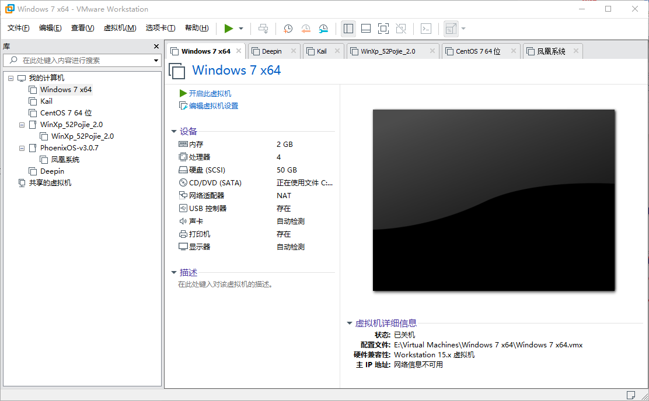
Task: Click the Unity mode toolbar icon
Action: point(400,29)
